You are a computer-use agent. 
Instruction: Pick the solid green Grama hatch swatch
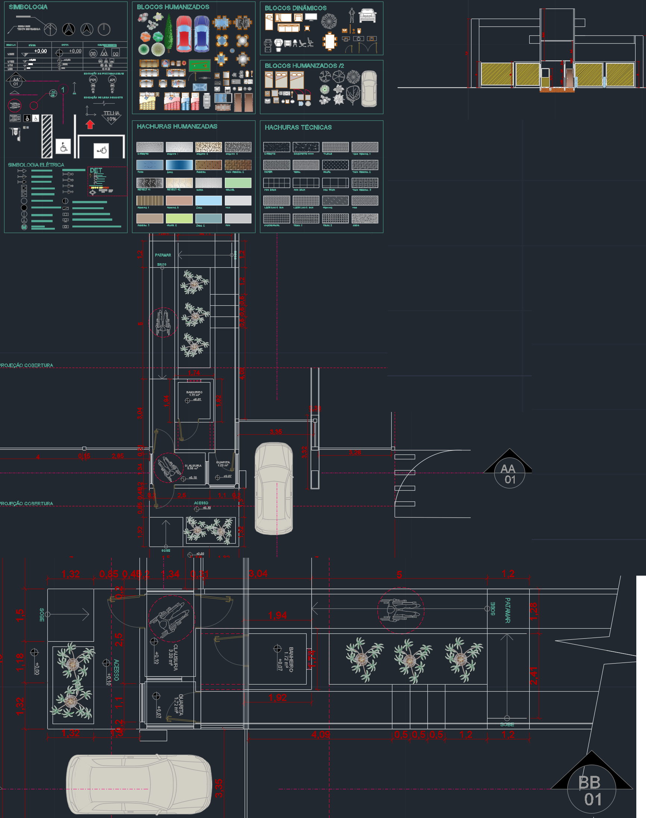click(238, 183)
